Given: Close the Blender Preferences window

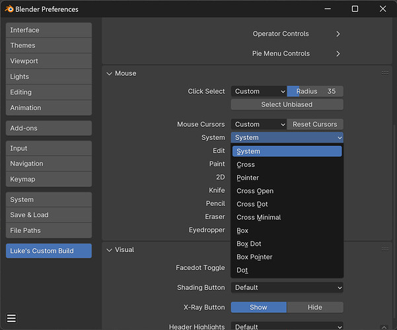Looking at the screenshot, I should (x=383, y=9).
